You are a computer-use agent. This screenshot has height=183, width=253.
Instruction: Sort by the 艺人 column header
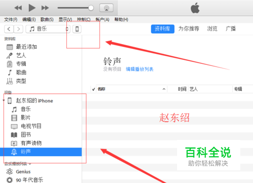click(x=194, y=89)
